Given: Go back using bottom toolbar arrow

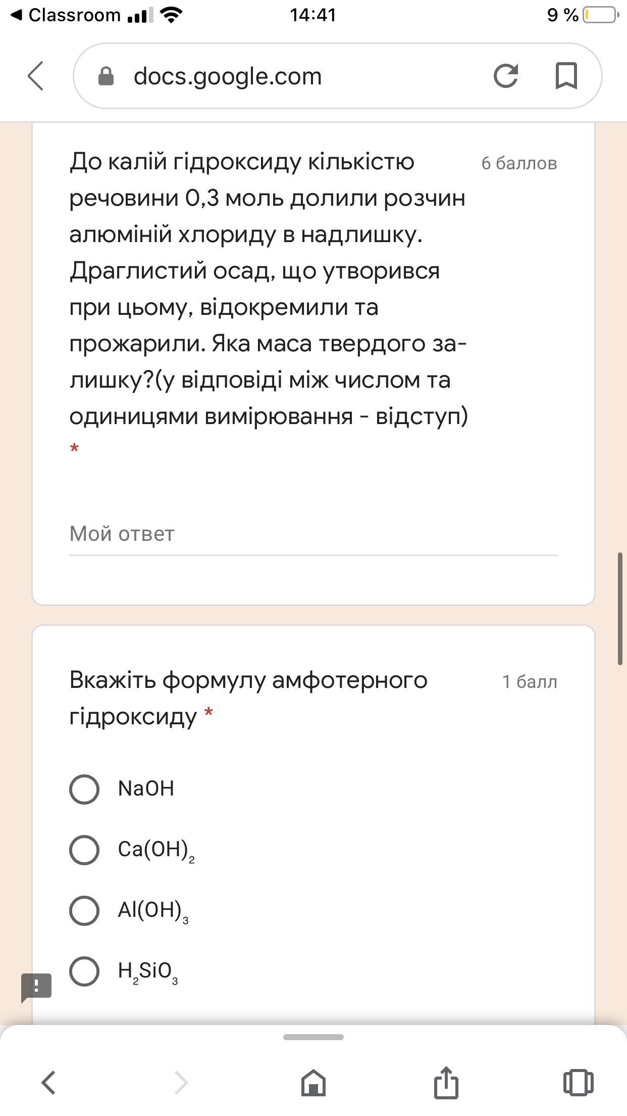Looking at the screenshot, I should 48,1082.
